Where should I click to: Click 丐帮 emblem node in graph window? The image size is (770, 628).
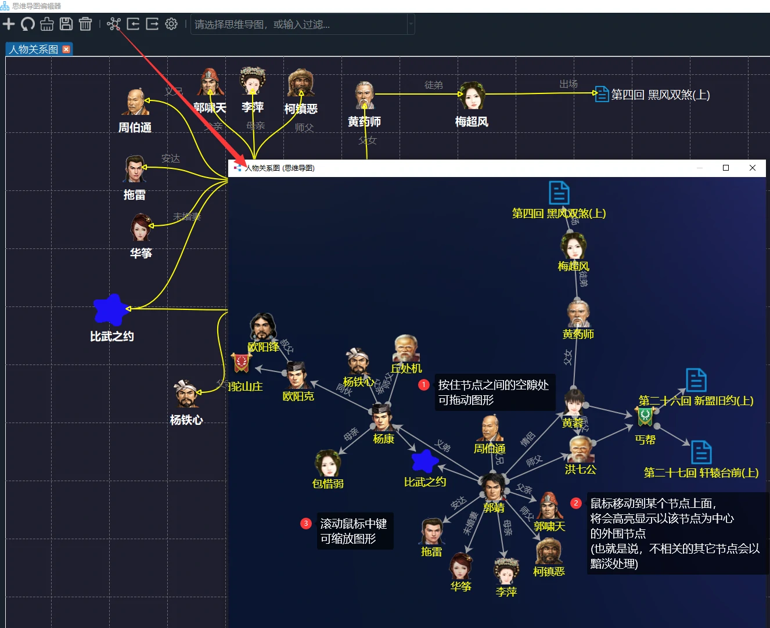[x=645, y=416]
